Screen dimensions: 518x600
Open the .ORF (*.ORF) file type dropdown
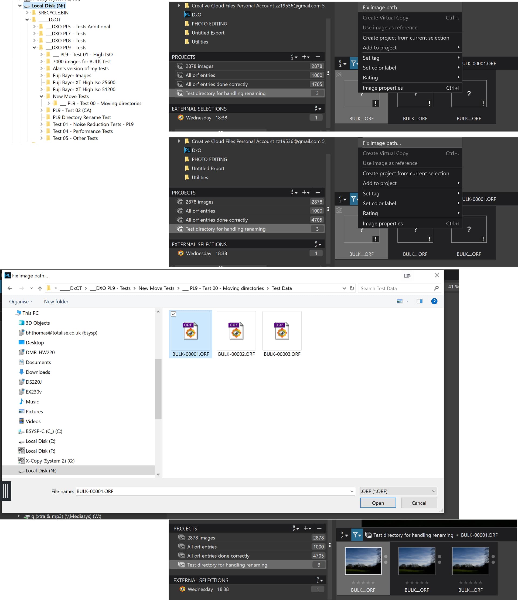click(x=398, y=491)
